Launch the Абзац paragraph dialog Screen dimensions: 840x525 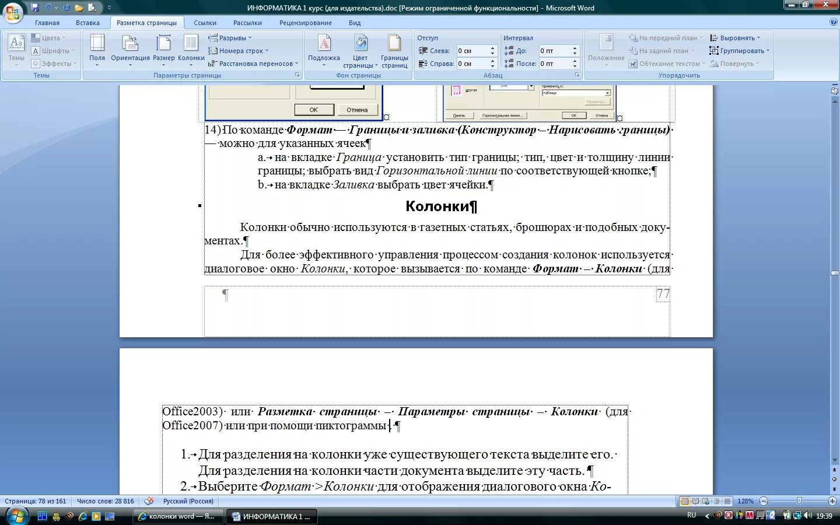tap(577, 75)
